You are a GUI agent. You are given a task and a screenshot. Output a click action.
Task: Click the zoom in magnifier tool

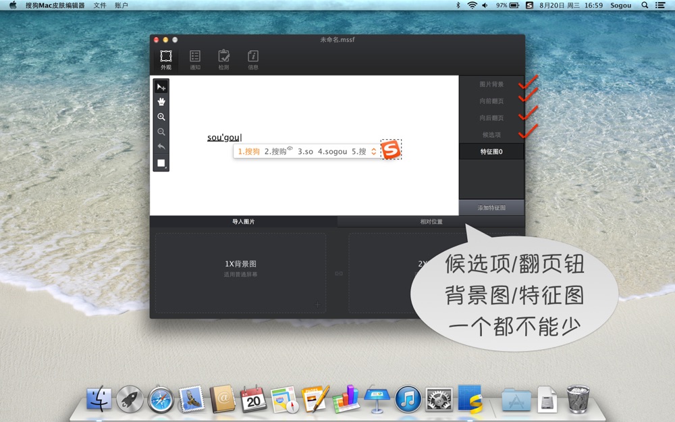[x=161, y=117]
